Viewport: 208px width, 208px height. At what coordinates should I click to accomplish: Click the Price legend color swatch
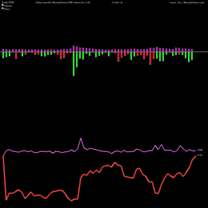[x=2, y=9]
